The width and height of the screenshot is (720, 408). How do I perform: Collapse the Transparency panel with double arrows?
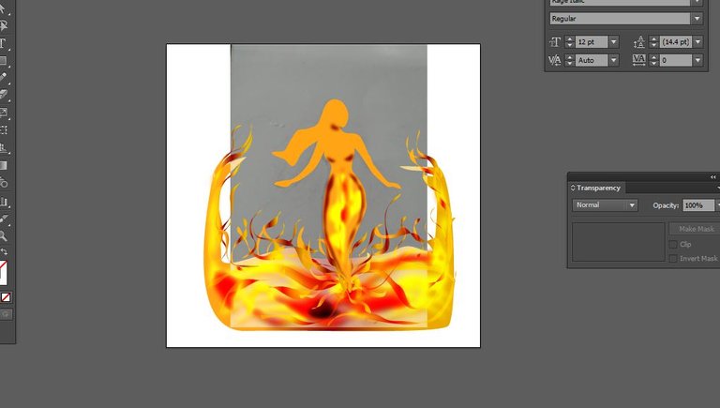click(x=712, y=177)
